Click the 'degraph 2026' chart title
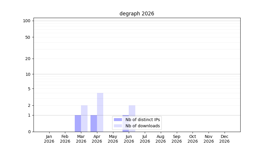The image size is (267, 148). pyautogui.click(x=137, y=14)
